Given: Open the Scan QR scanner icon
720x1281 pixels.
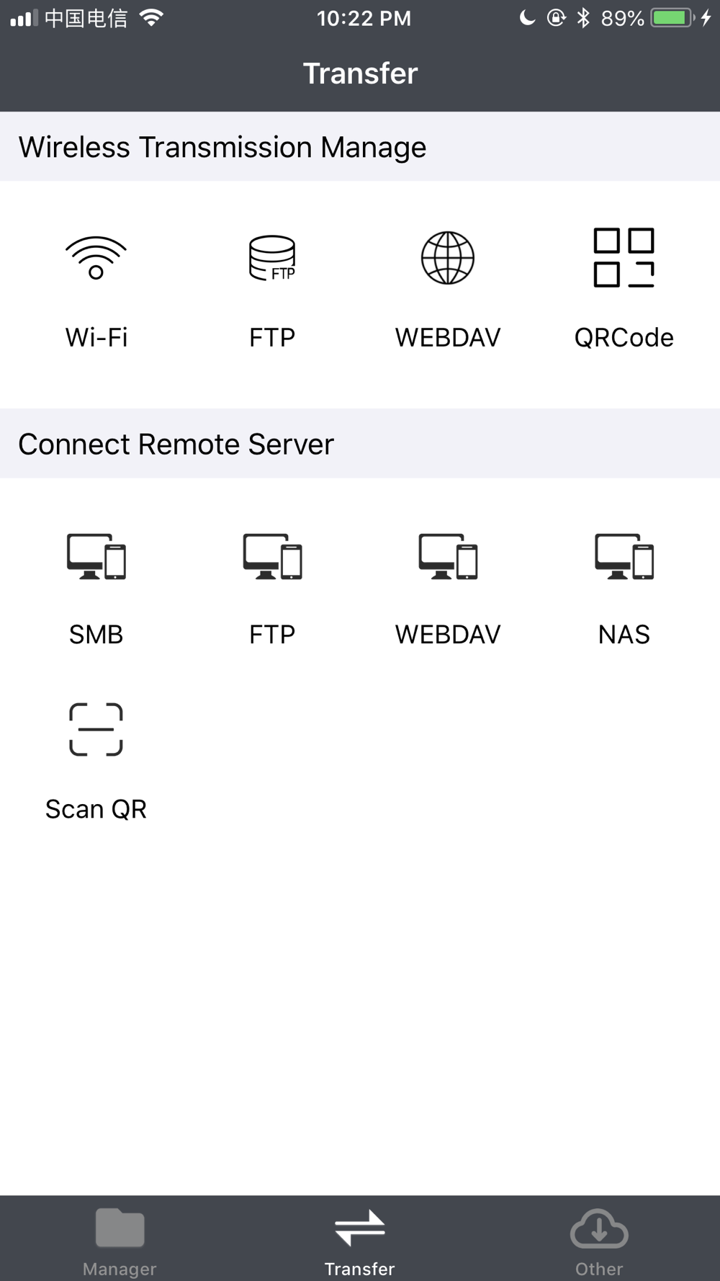Looking at the screenshot, I should [96, 729].
